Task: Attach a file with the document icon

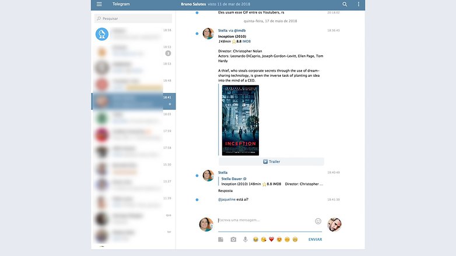Action: [221, 240]
